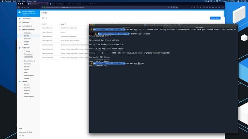Sort the stacks table by Type column
The image size is (248, 139).
45,24
